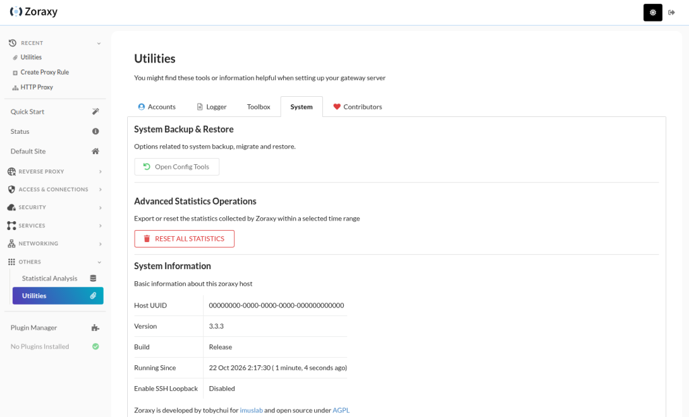The image size is (689, 417).
Task: Click the paperclip icon on the selected Utilities item
Action: [93, 296]
